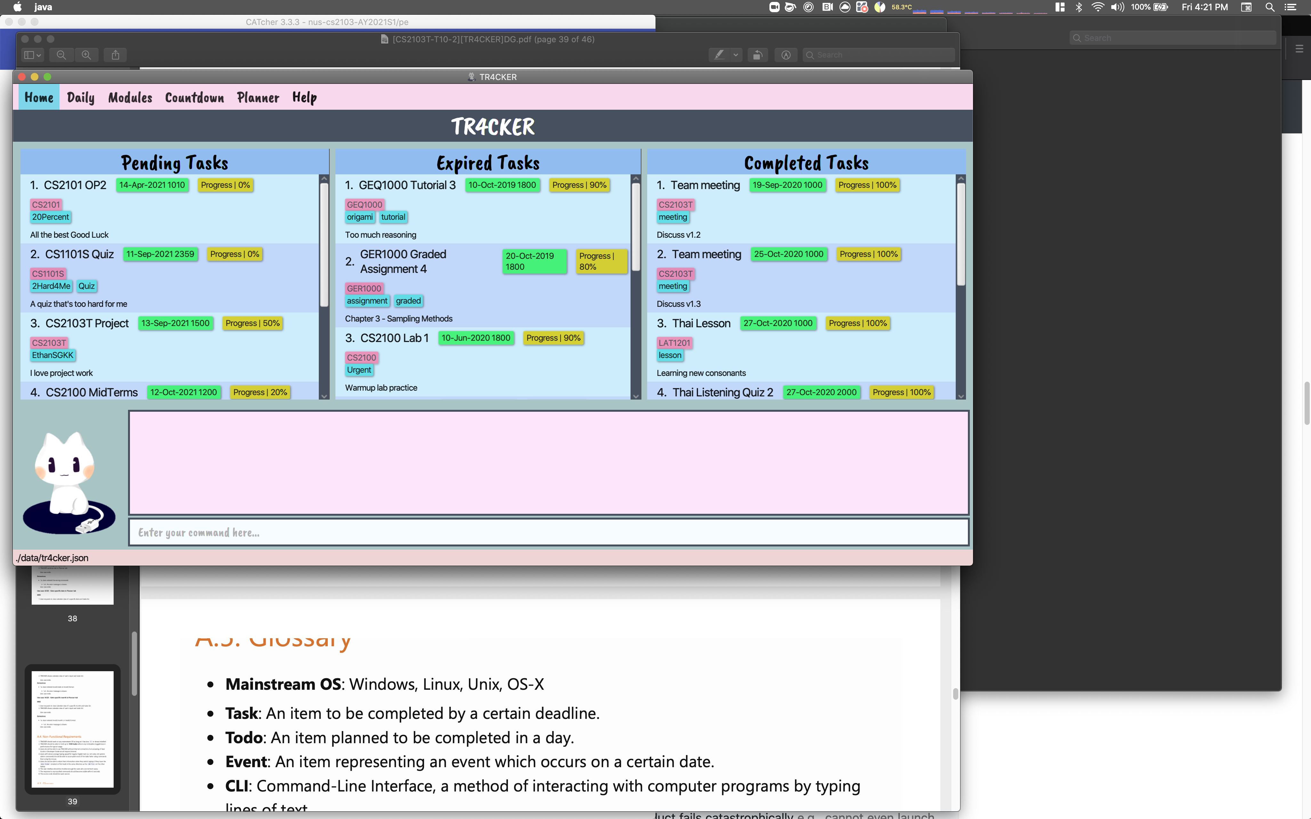Click Completed Tasks scroll up arrow
This screenshot has width=1311, height=819.
[x=961, y=178]
